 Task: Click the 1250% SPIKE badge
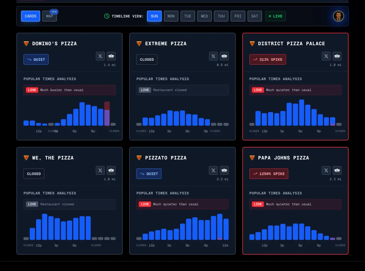pyautogui.click(x=269, y=174)
